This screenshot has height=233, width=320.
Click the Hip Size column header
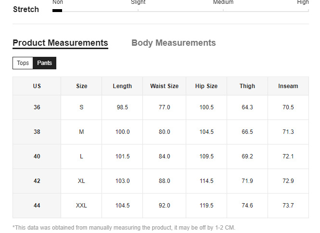pyautogui.click(x=206, y=86)
